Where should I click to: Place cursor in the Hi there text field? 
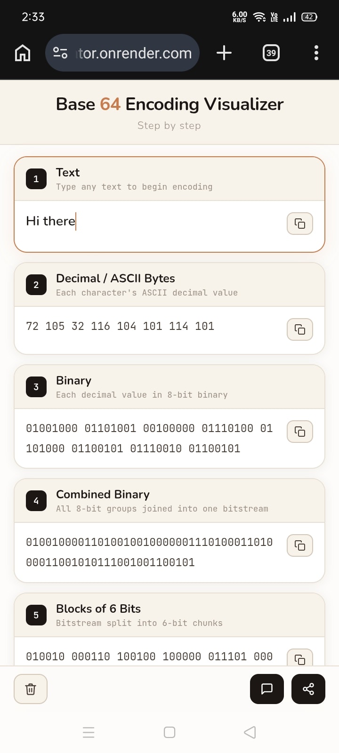point(141,221)
